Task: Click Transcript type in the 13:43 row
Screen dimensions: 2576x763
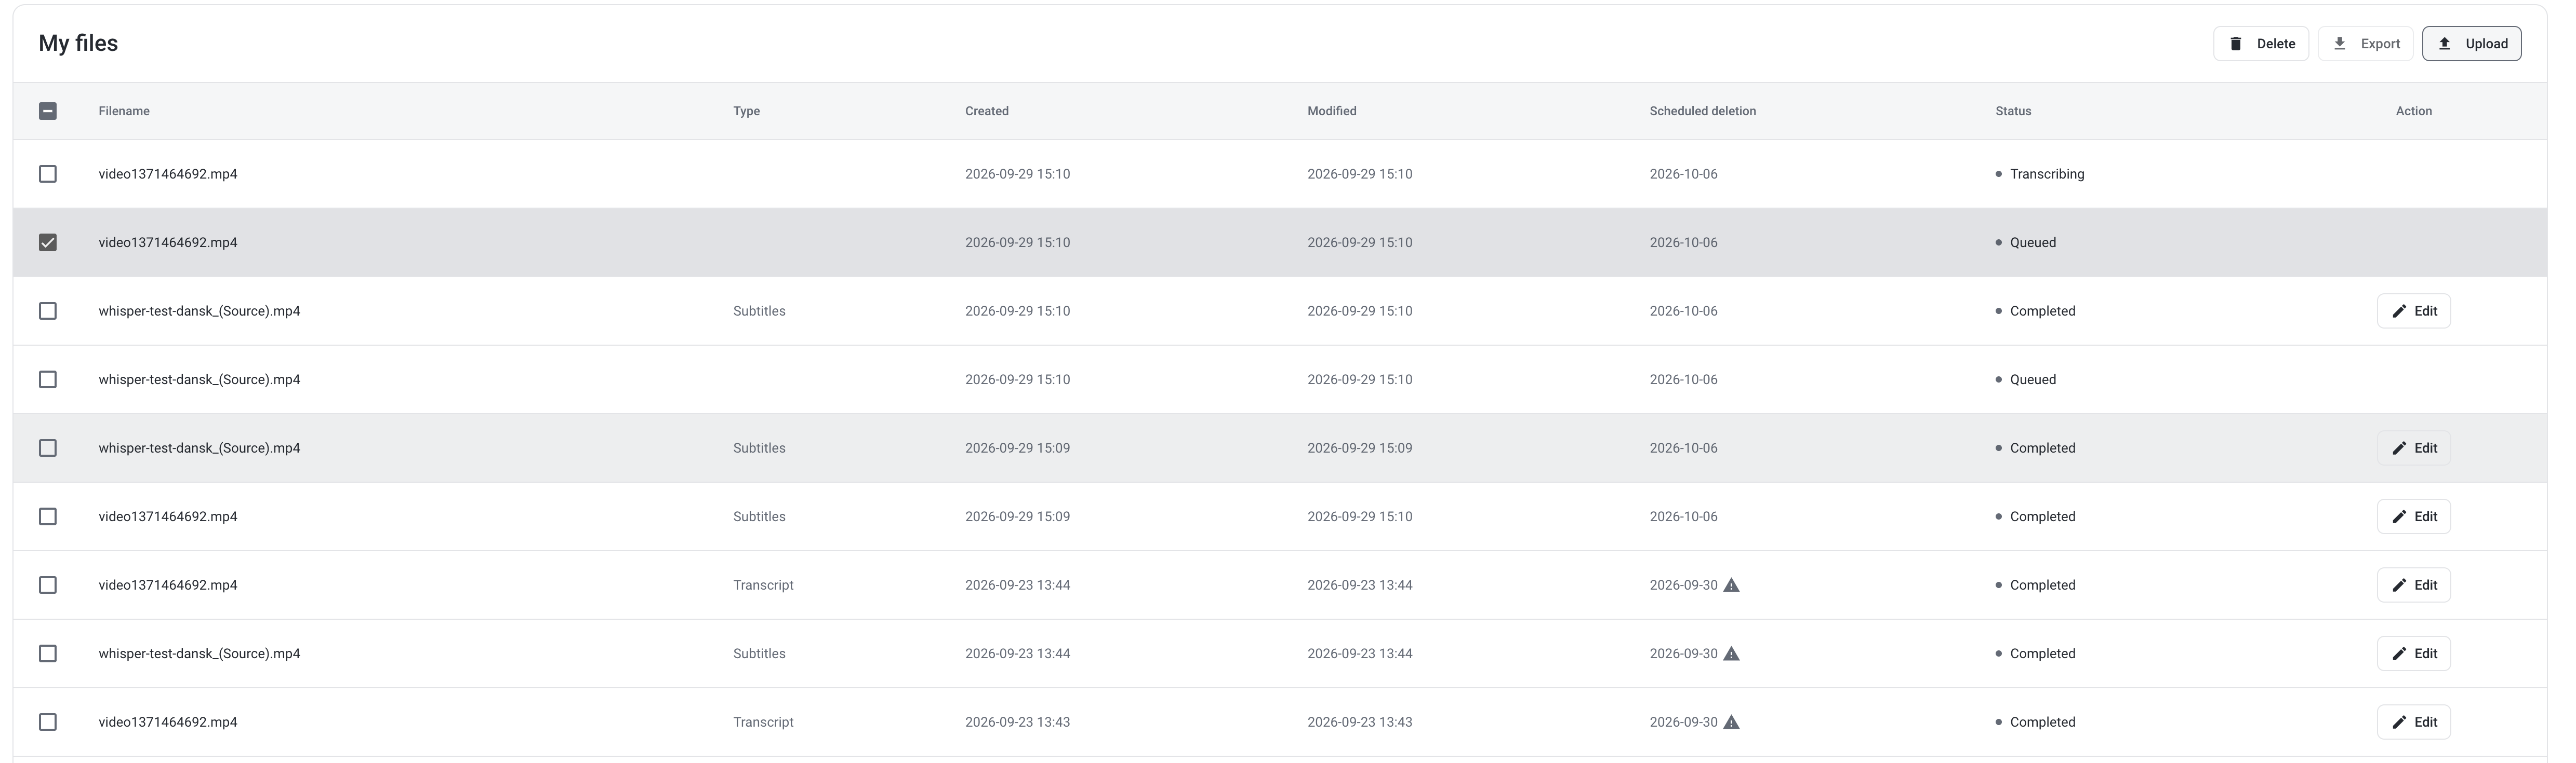Action: [x=763, y=722]
